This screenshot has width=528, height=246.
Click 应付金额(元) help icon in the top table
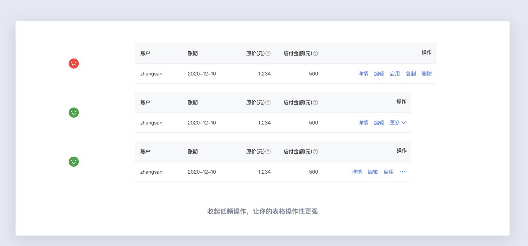[315, 54]
